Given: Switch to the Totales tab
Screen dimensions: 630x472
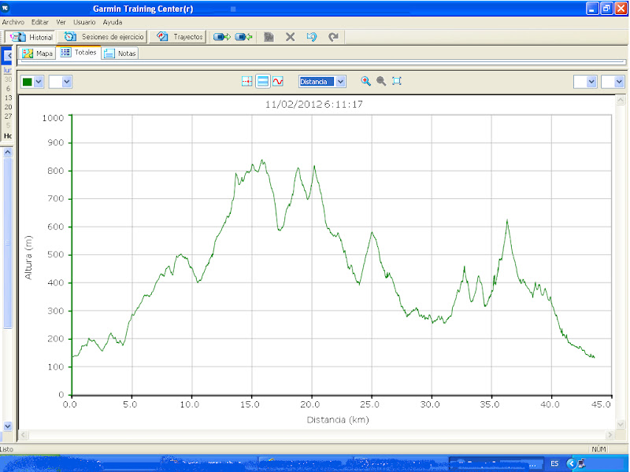Looking at the screenshot, I should [x=78, y=52].
